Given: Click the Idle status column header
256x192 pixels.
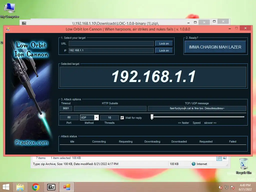Looking at the screenshot, I should tap(72, 141).
